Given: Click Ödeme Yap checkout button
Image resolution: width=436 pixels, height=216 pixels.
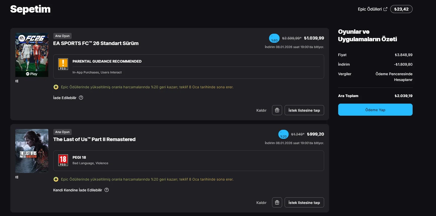Looking at the screenshot, I should tap(375, 110).
